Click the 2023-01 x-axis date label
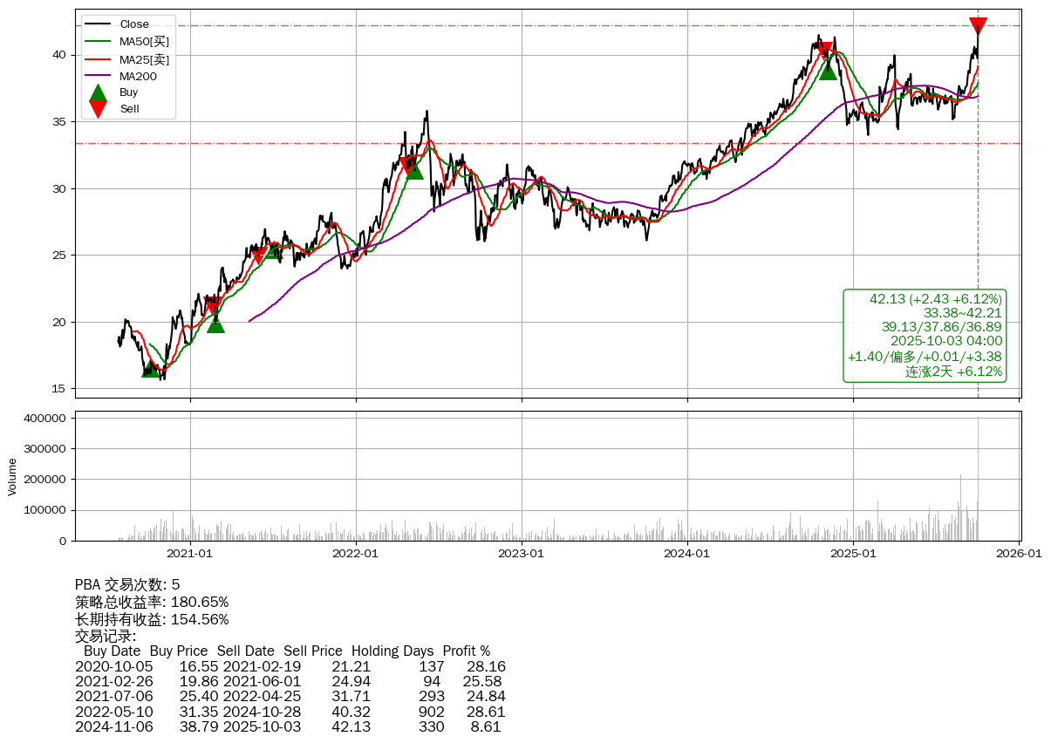 (522, 552)
